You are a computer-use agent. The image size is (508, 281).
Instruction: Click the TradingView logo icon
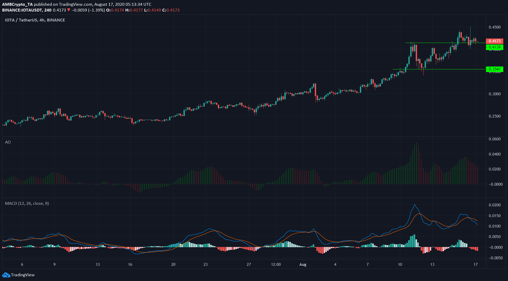6,275
